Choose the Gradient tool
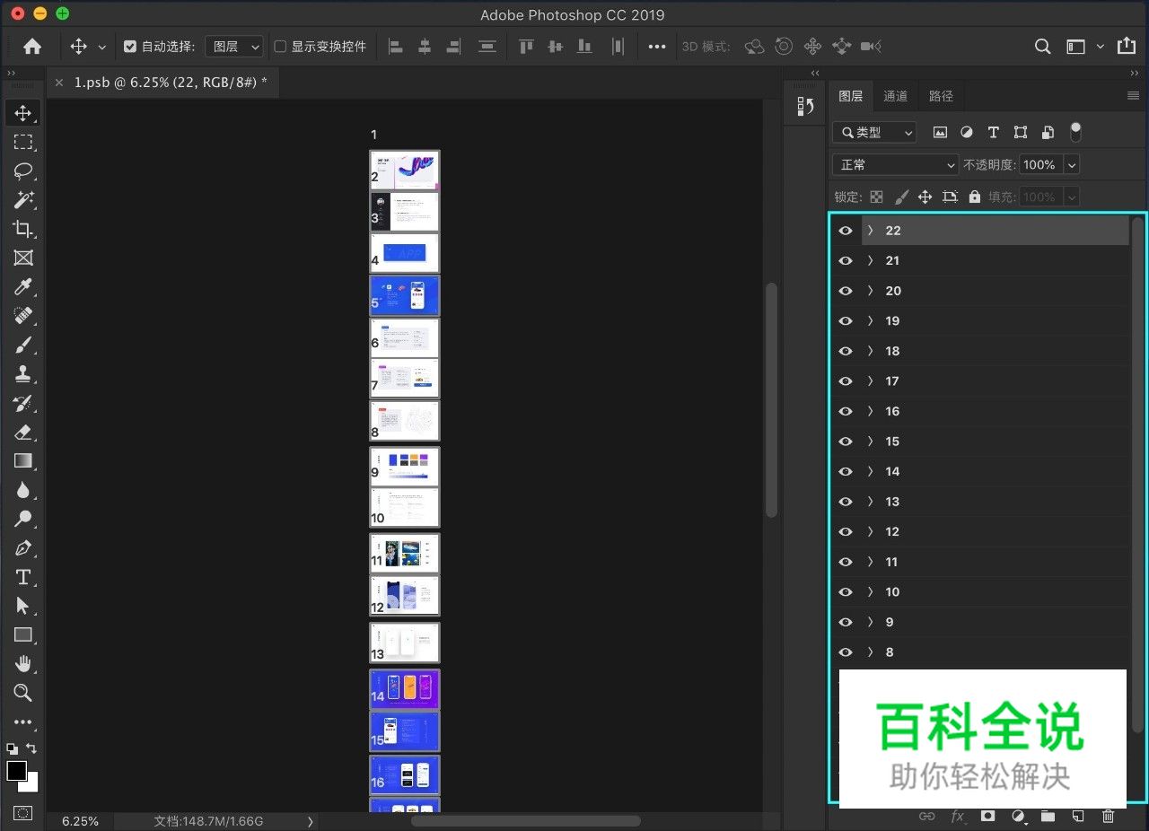 [x=22, y=460]
